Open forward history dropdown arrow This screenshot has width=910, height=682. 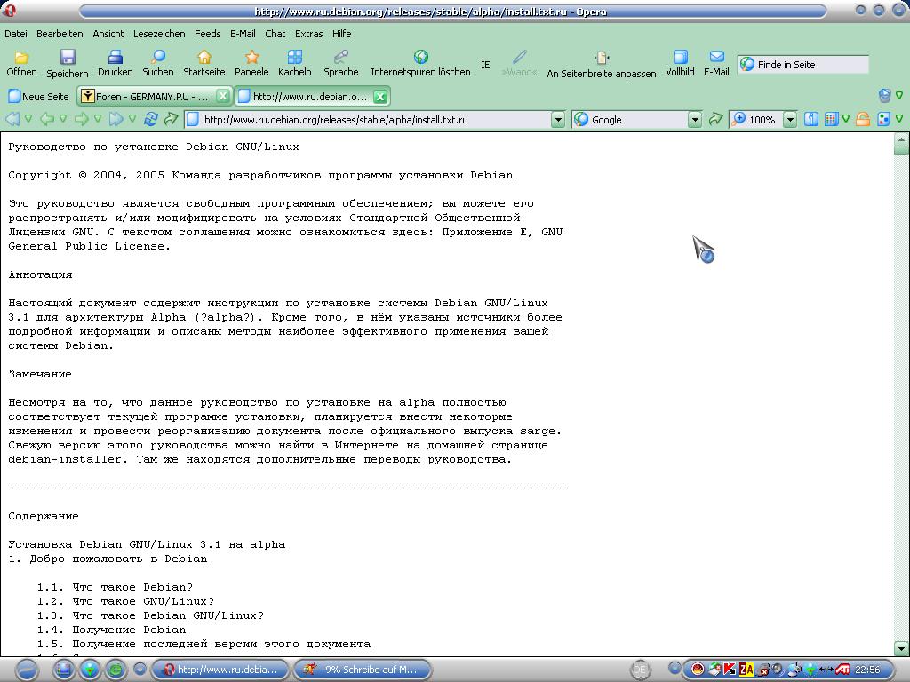pyautogui.click(x=98, y=119)
